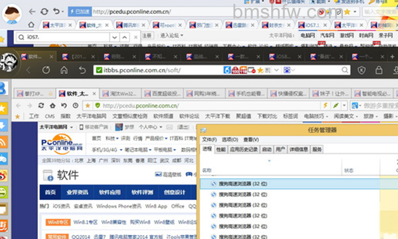Open the 文件(F) menu in Task Manager
398x239 pixels.
click(x=210, y=140)
